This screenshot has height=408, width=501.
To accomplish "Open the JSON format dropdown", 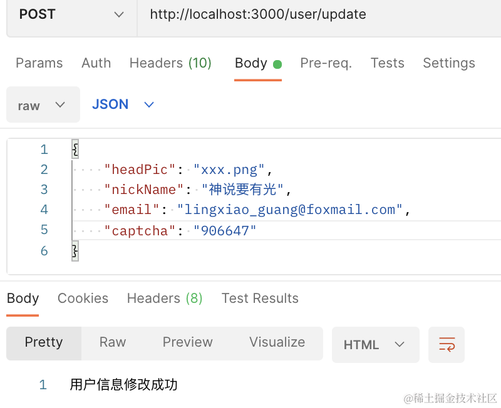I will click(x=123, y=105).
